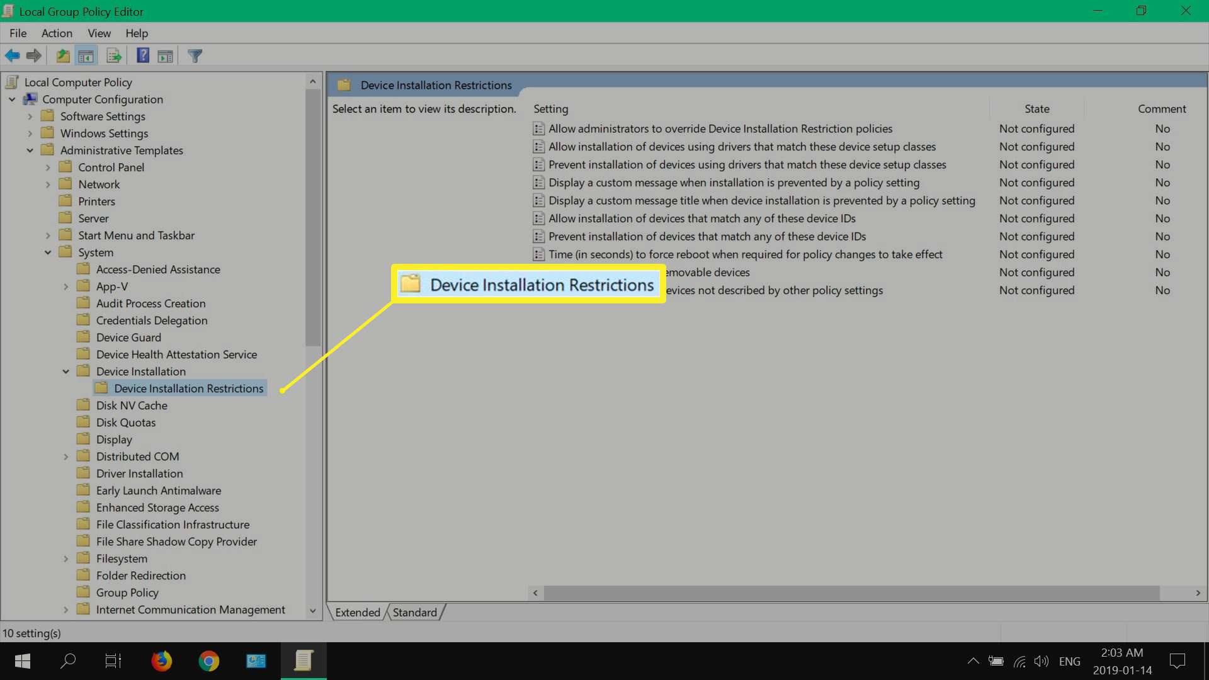The image size is (1209, 680).
Task: Open the View menu
Action: (99, 33)
